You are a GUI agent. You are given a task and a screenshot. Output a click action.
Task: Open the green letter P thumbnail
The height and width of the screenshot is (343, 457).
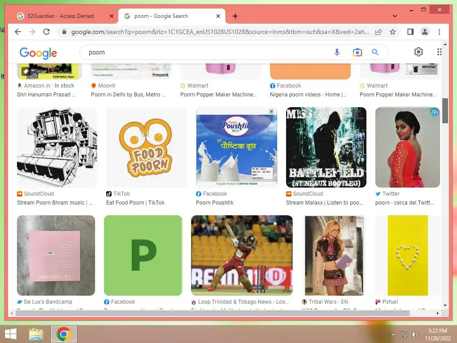click(x=143, y=255)
